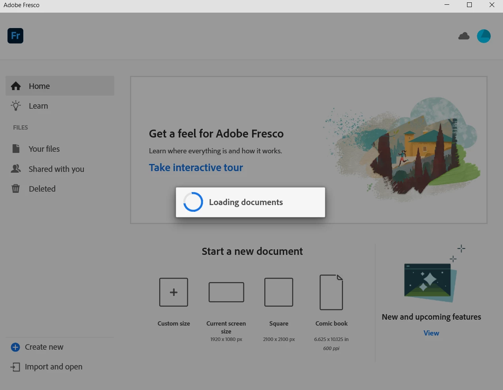Open the Learn section
This screenshot has height=390, width=503.
pos(60,106)
